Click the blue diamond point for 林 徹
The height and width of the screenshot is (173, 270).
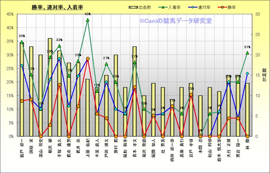[x=247, y=74]
